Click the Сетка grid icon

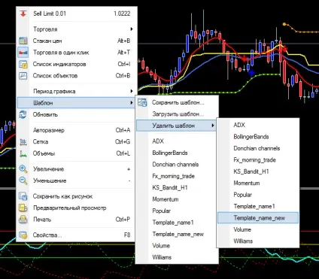coord(23,142)
